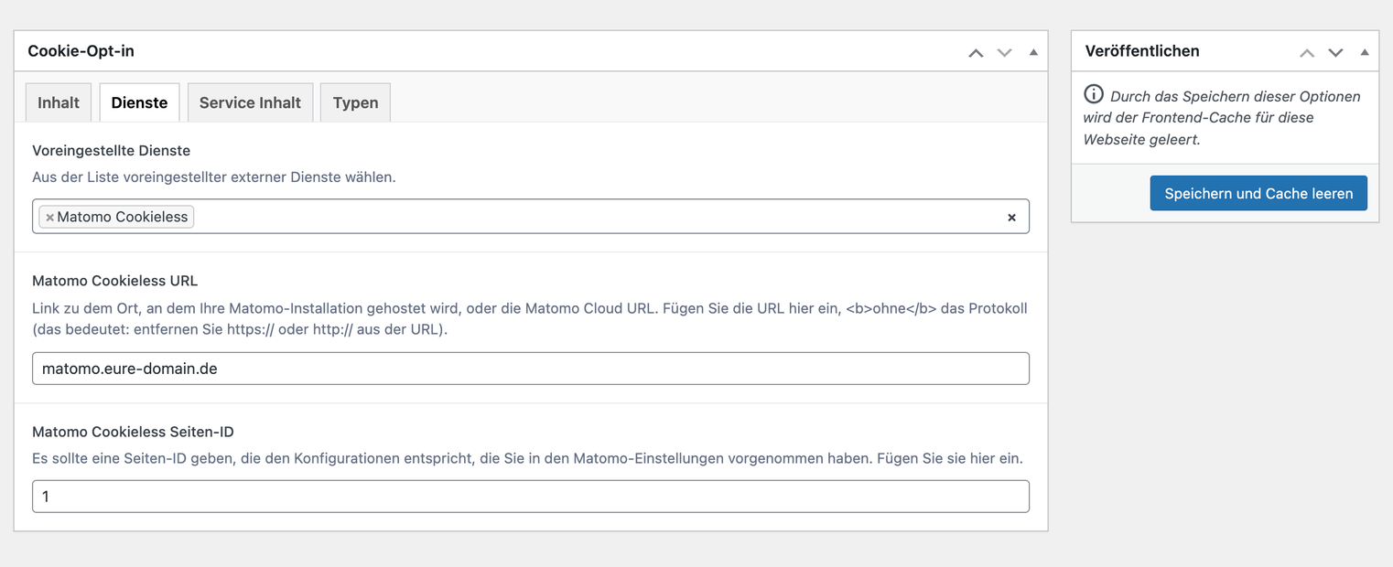Image resolution: width=1393 pixels, height=567 pixels.
Task: Click Speichern und Cache leeren button
Action: 1258,193
